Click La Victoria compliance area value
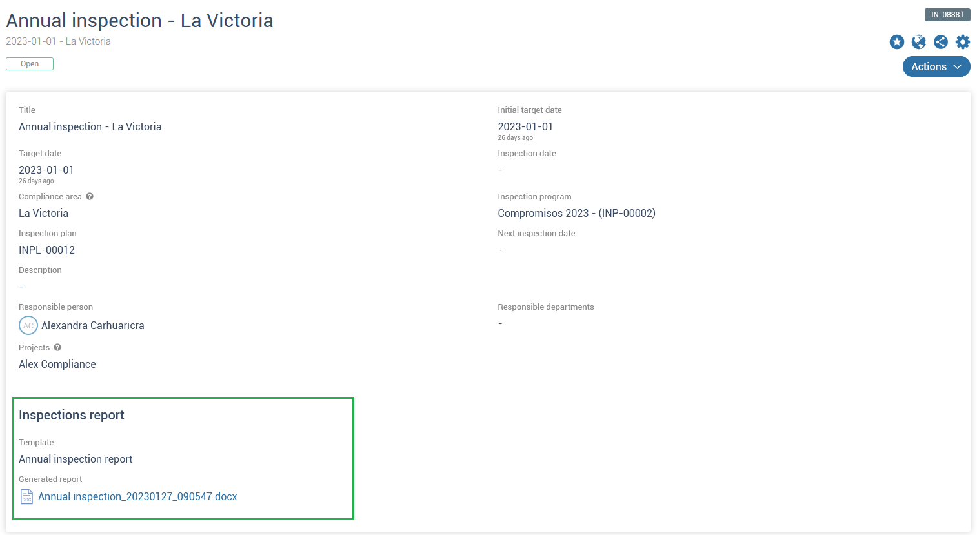Image resolution: width=977 pixels, height=535 pixels. [43, 213]
